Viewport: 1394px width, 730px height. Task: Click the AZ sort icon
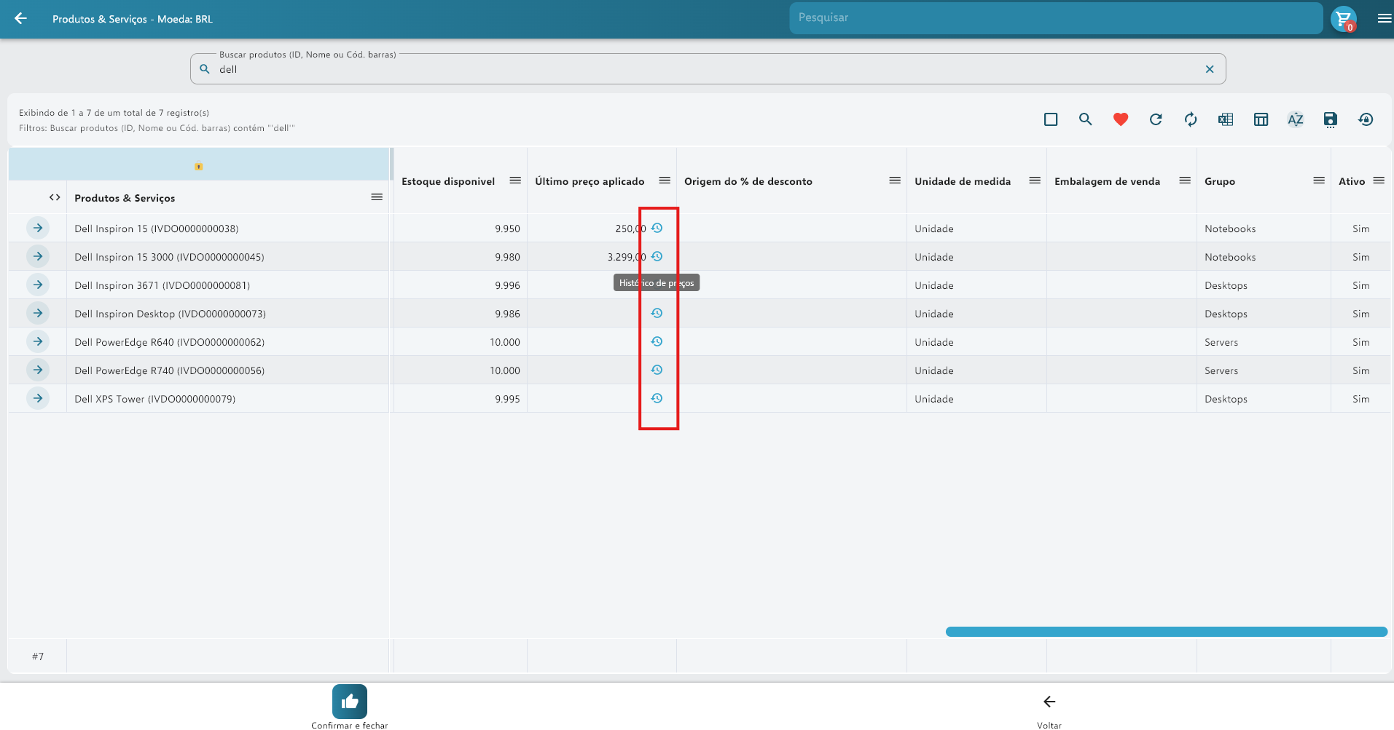pos(1296,119)
